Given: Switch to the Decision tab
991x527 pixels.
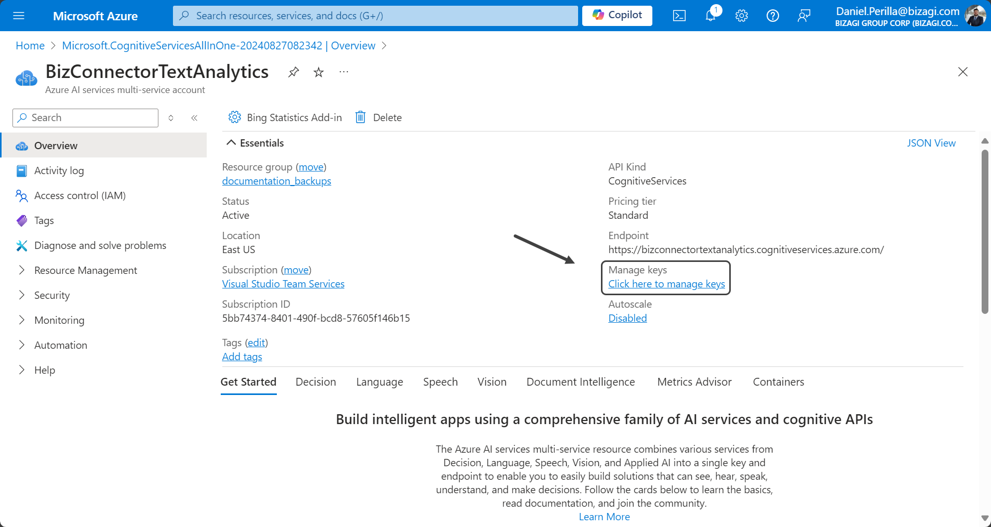Looking at the screenshot, I should point(316,382).
